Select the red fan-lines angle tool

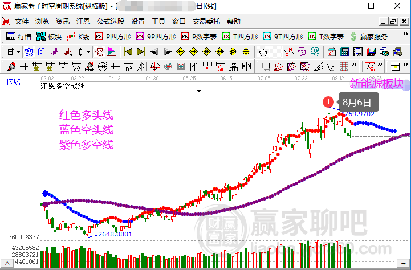coord(279,67)
